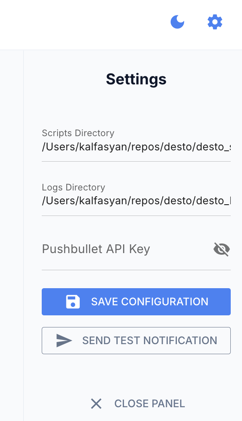242x421 pixels.
Task: Click Save Configuration button label
Action: click(x=150, y=302)
